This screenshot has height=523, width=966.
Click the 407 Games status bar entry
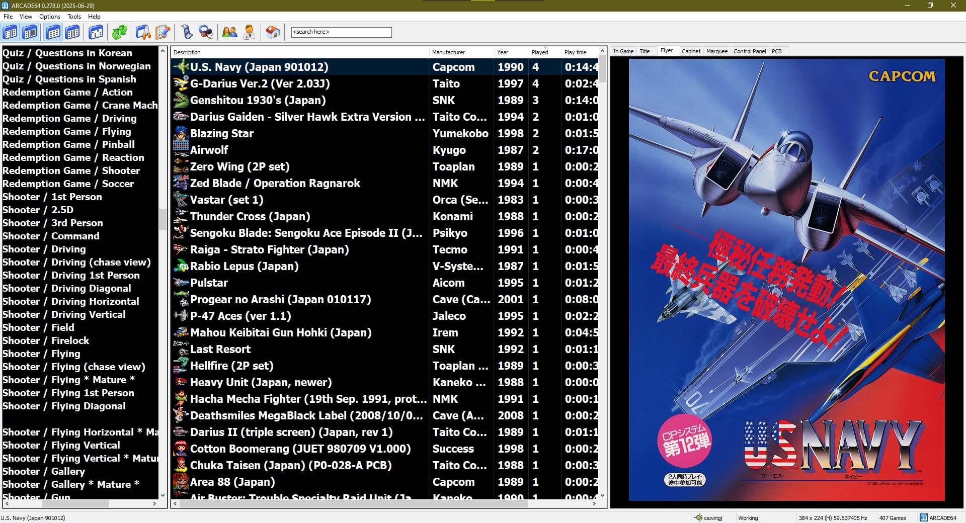pyautogui.click(x=893, y=518)
